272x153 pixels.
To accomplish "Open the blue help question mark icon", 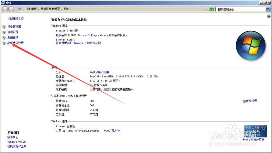I will point(269,16).
